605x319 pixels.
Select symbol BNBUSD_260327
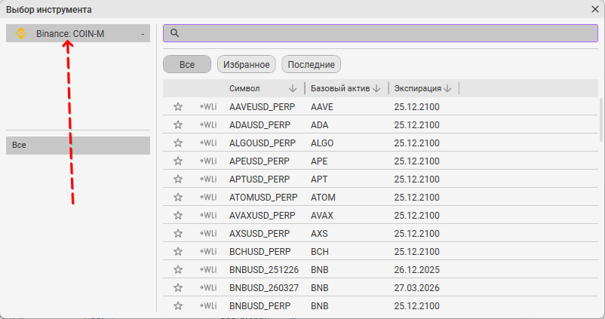pos(264,288)
